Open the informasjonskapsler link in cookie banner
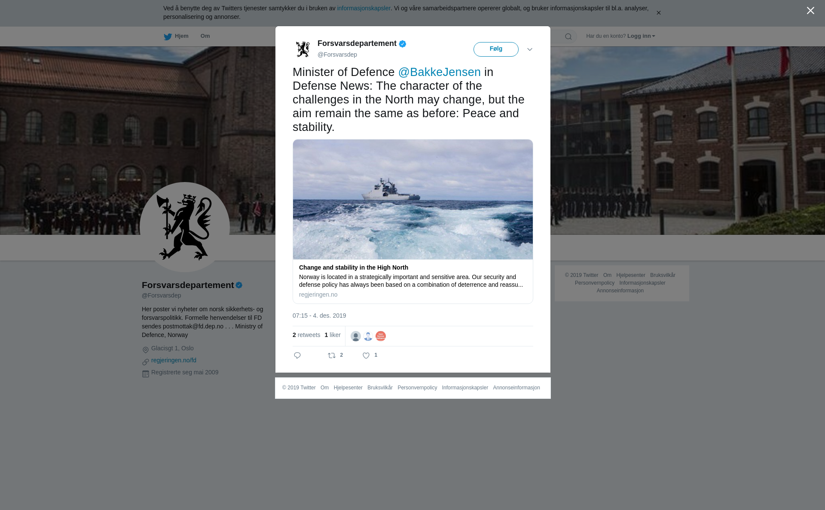The height and width of the screenshot is (510, 825). (364, 8)
